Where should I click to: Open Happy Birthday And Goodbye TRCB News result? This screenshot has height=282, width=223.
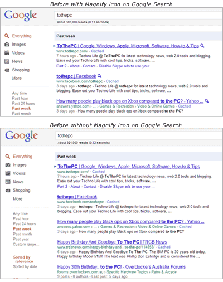click(x=112, y=242)
